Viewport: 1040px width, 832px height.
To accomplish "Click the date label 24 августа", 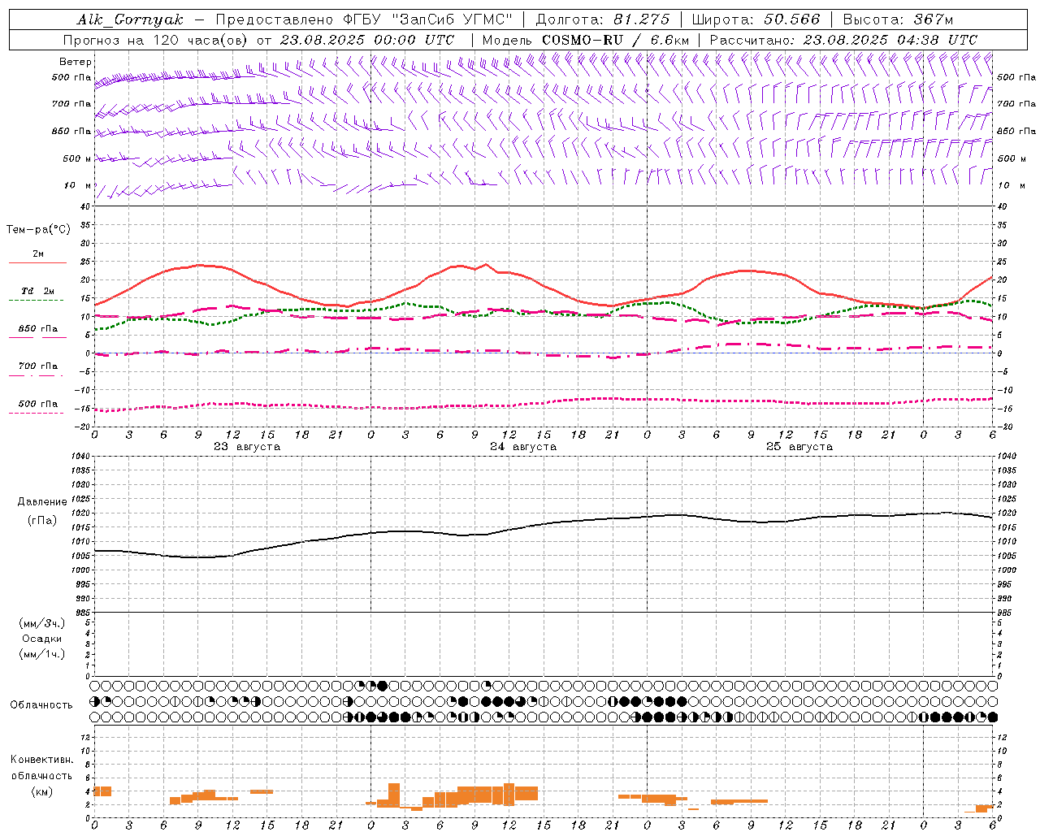I will tap(523, 447).
